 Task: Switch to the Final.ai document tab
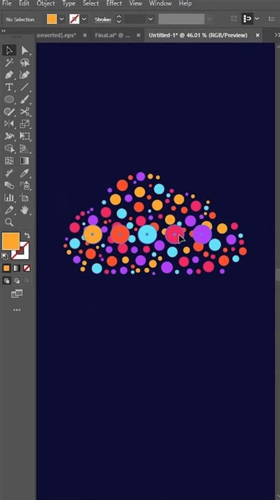(x=112, y=35)
